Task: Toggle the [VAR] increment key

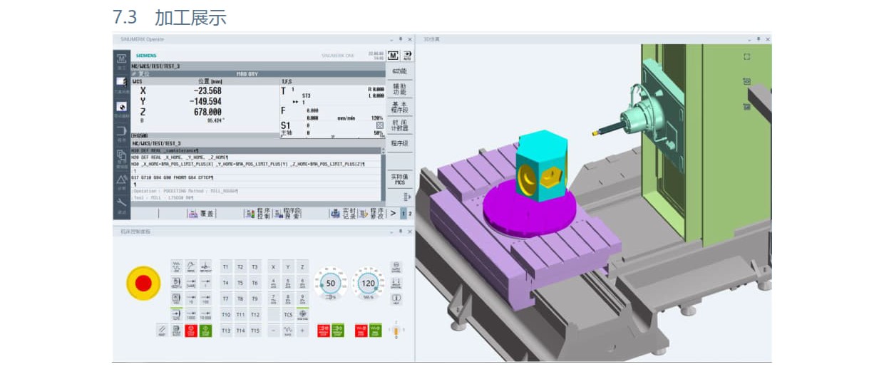Action: [x=191, y=283]
